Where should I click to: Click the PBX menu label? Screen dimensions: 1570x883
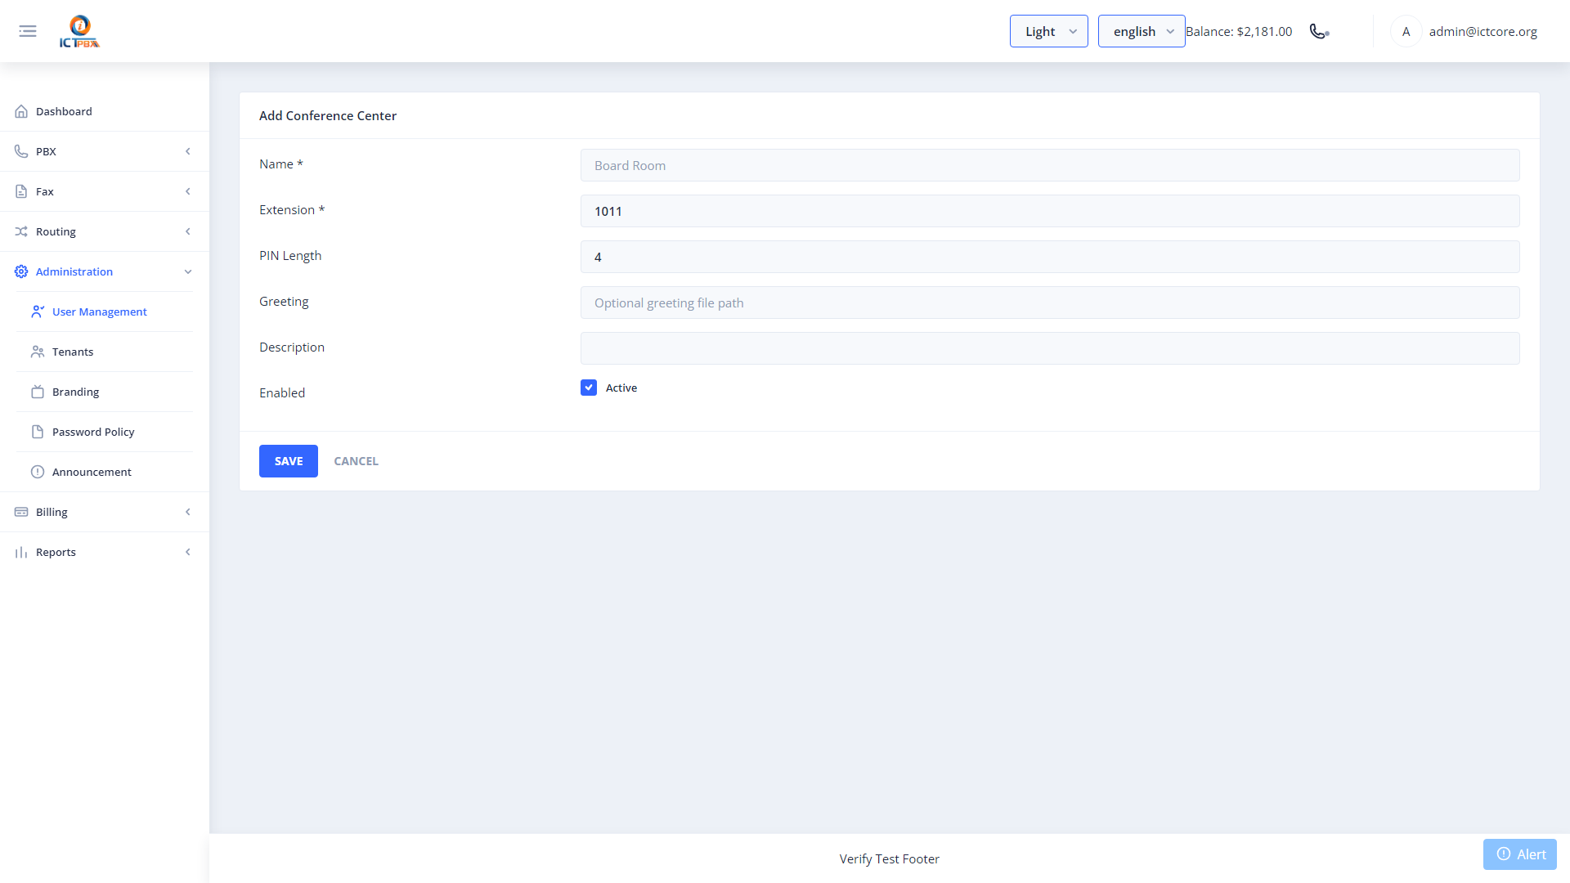point(46,151)
